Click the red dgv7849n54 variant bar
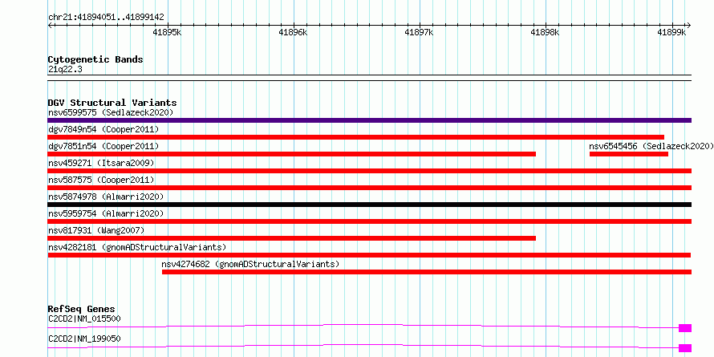Image resolution: width=714 pixels, height=357 pixels. coord(355,137)
